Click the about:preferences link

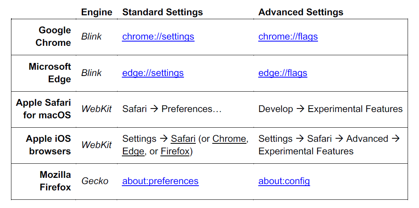[160, 181]
